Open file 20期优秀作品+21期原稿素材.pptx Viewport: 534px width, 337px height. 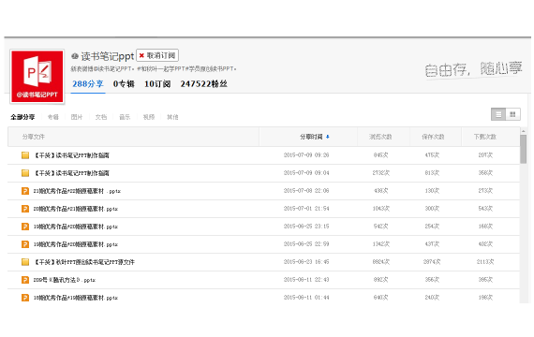(76, 209)
